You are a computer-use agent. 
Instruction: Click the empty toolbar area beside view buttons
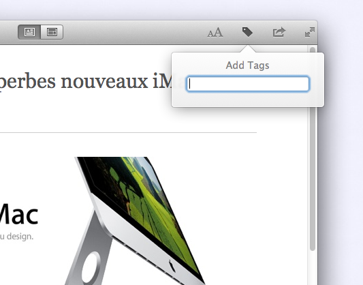tap(134, 32)
